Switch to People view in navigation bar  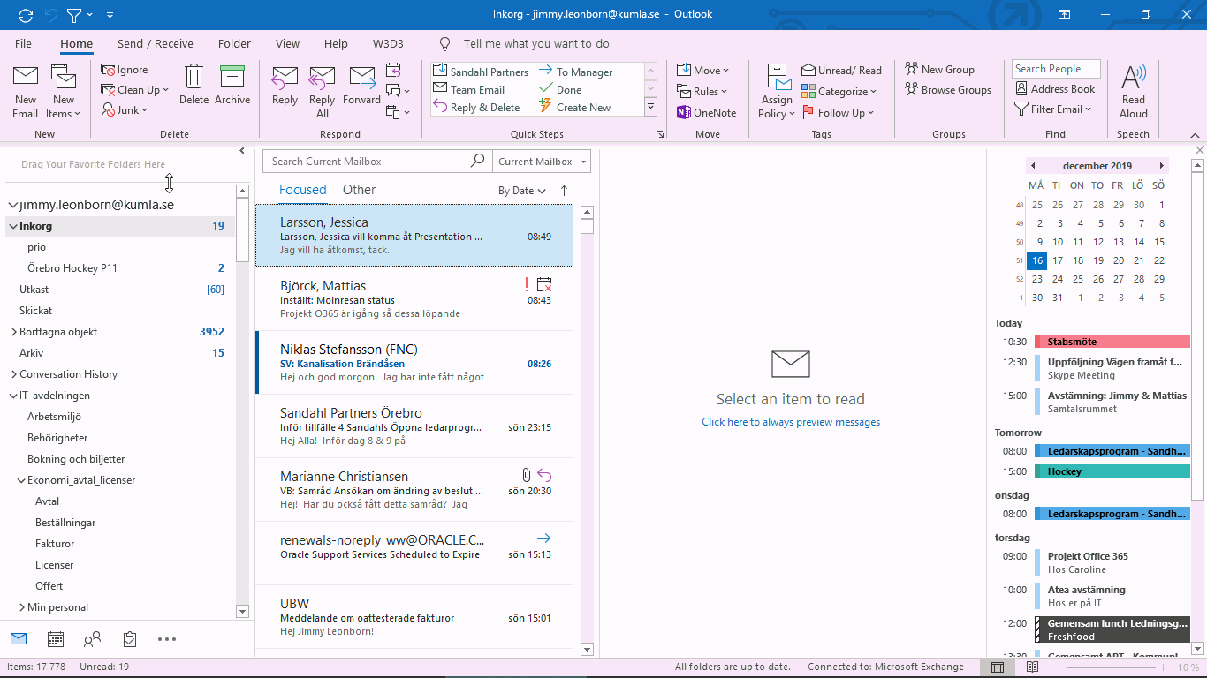(x=92, y=639)
